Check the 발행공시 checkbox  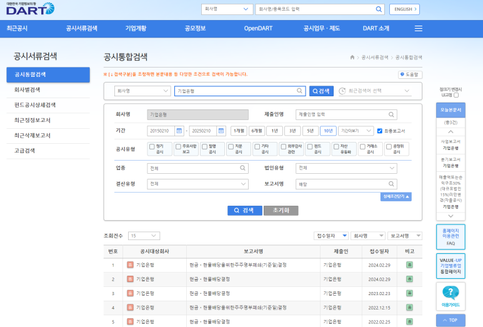[204, 147]
